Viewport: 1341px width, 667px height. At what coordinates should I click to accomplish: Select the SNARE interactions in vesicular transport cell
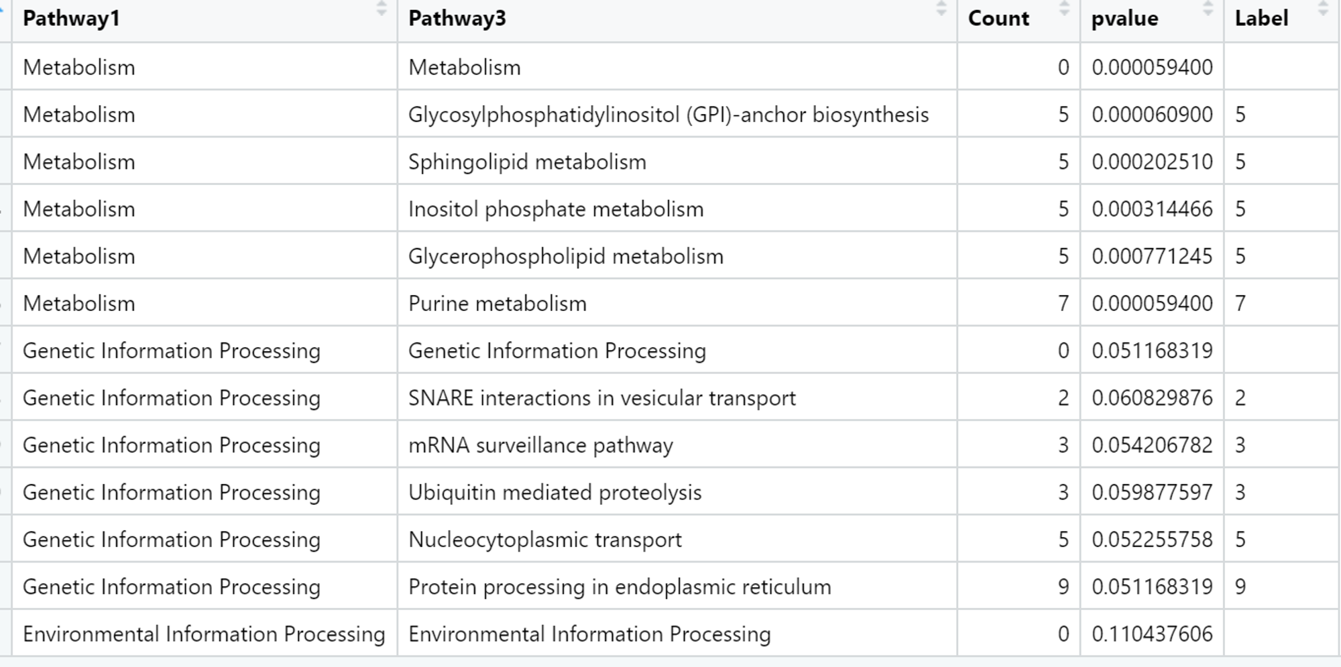(x=677, y=398)
